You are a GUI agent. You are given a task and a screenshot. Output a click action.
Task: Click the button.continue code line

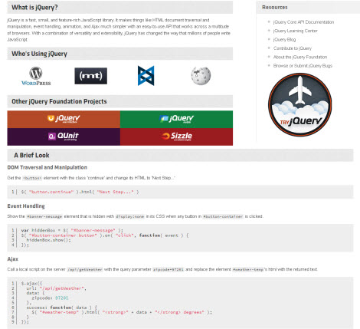point(80,192)
